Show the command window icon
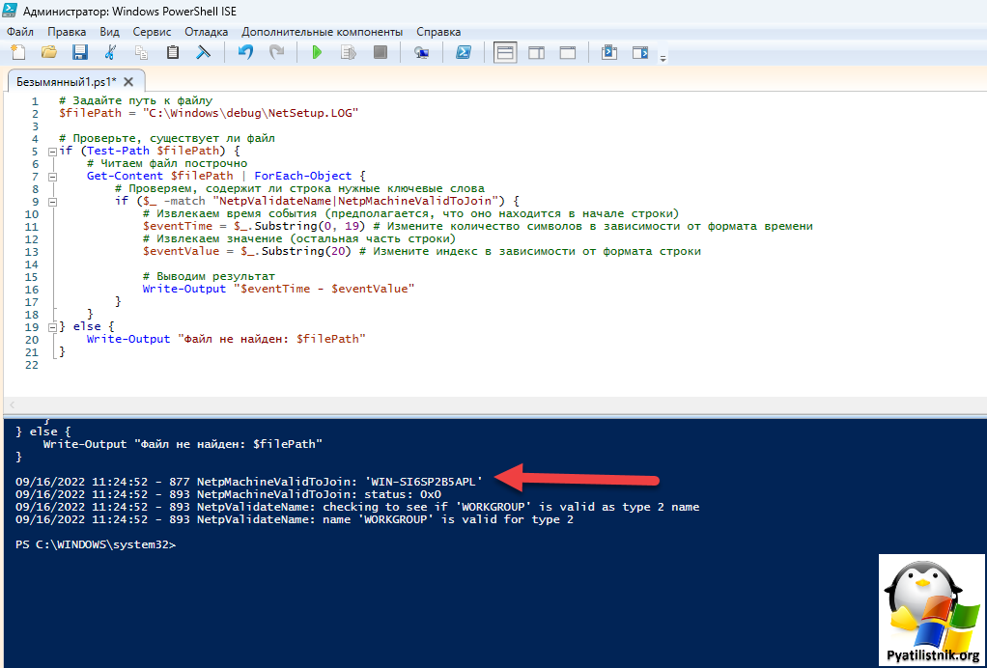 (609, 52)
